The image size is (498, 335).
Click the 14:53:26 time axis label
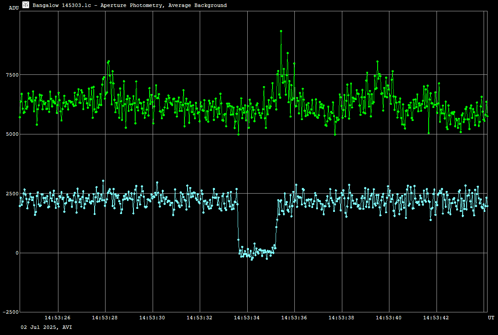[58, 318]
